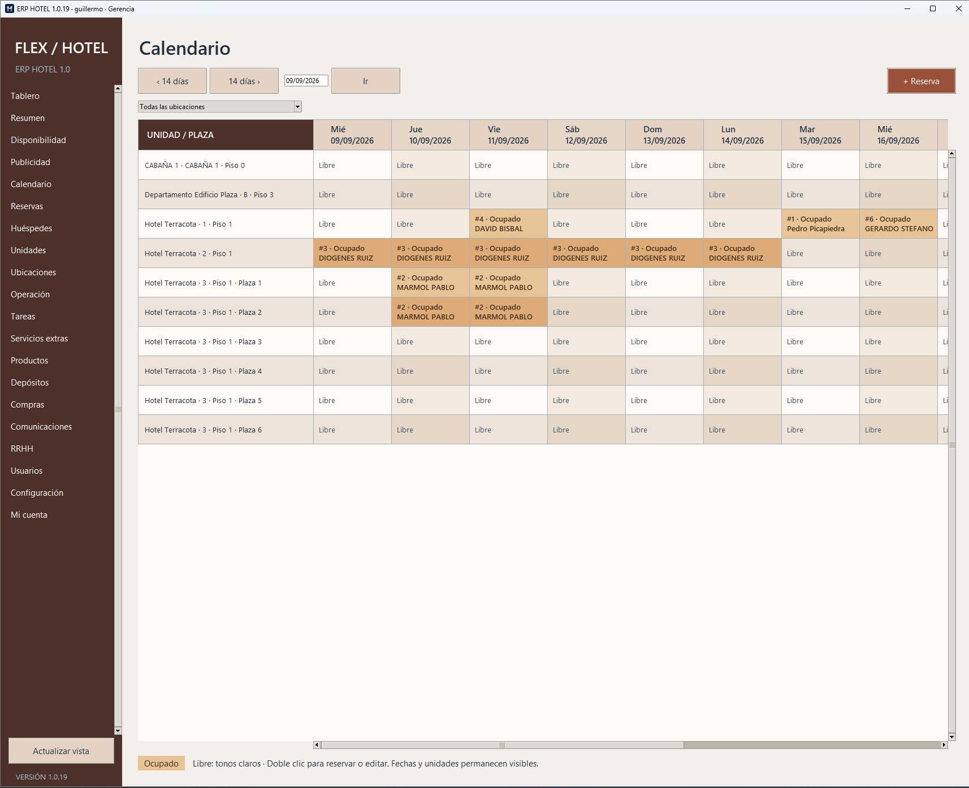Select row 'CABAÑA 1 · CABAÑA 1 · Piso 0'
Screen dimensions: 969x788
[x=226, y=165]
